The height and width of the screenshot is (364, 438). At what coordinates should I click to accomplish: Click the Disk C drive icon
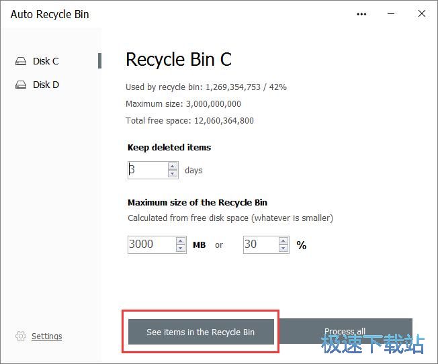[x=21, y=61]
